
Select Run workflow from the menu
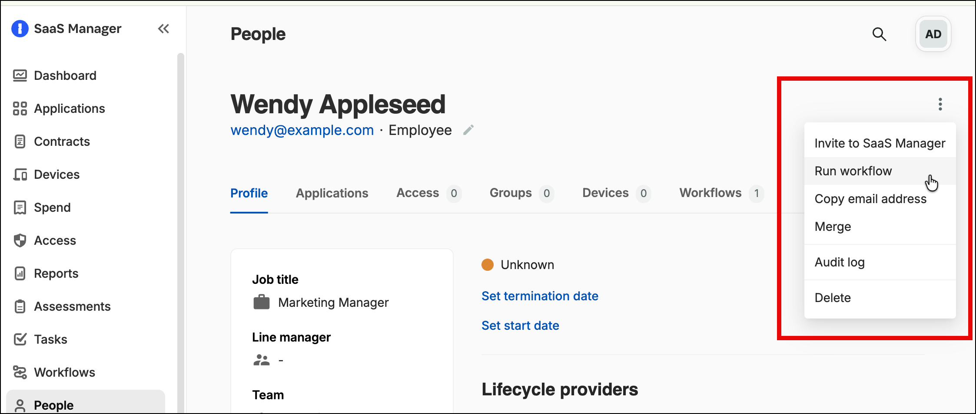[x=880, y=171]
